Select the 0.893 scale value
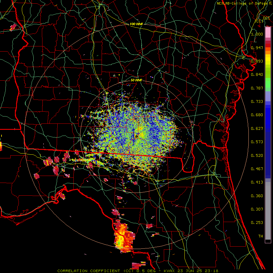The width and height of the screenshot is (273, 273). tap(257, 61)
